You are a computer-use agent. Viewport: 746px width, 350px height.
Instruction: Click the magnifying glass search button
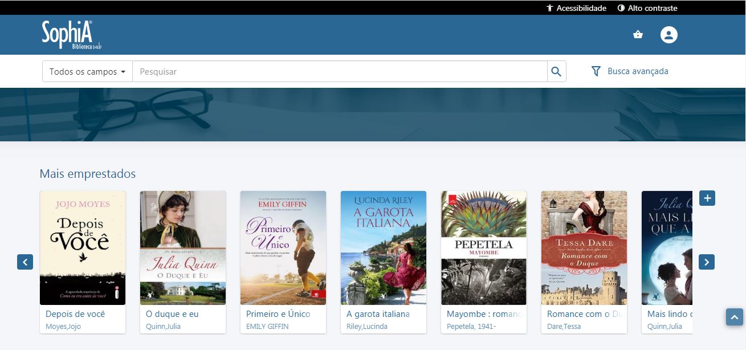tap(556, 72)
